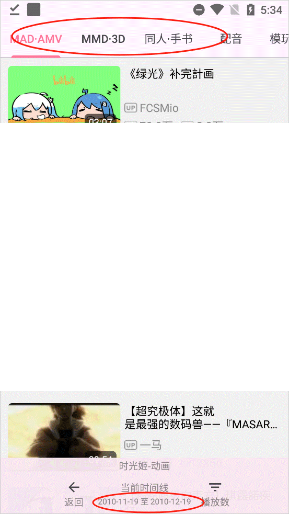The image size is (289, 514).
Task: Tap the UP badge next to 一马
Action: coord(131,445)
